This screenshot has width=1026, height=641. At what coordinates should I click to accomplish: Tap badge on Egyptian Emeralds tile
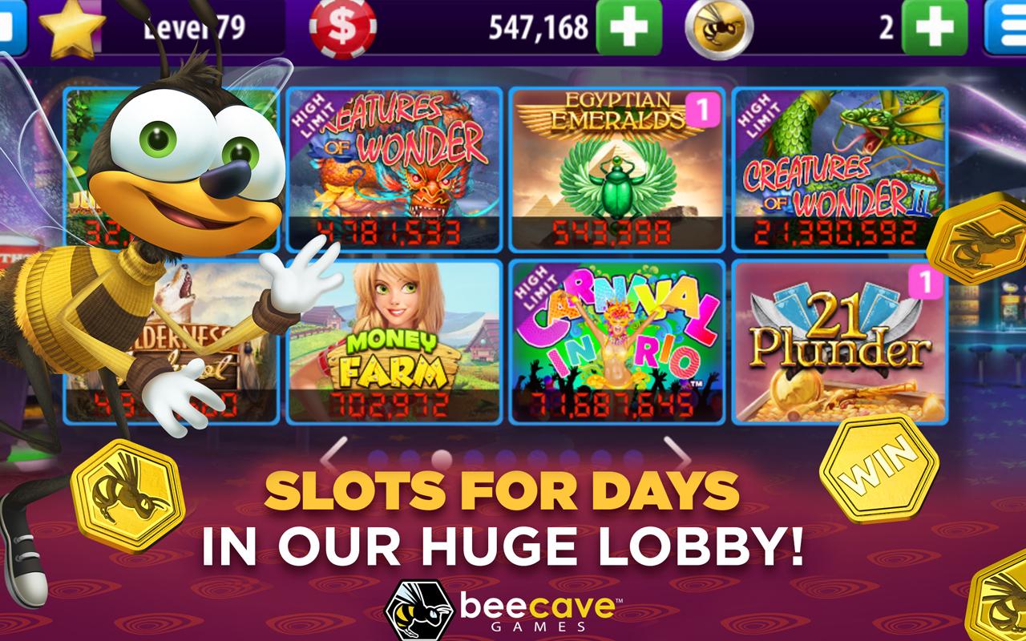pos(703,111)
